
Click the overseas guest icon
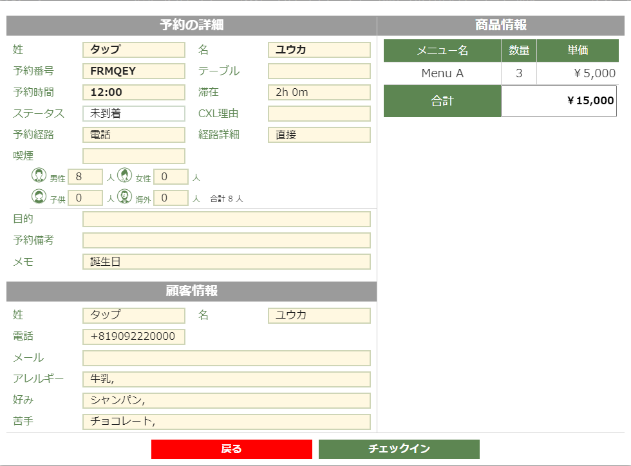tap(125, 197)
